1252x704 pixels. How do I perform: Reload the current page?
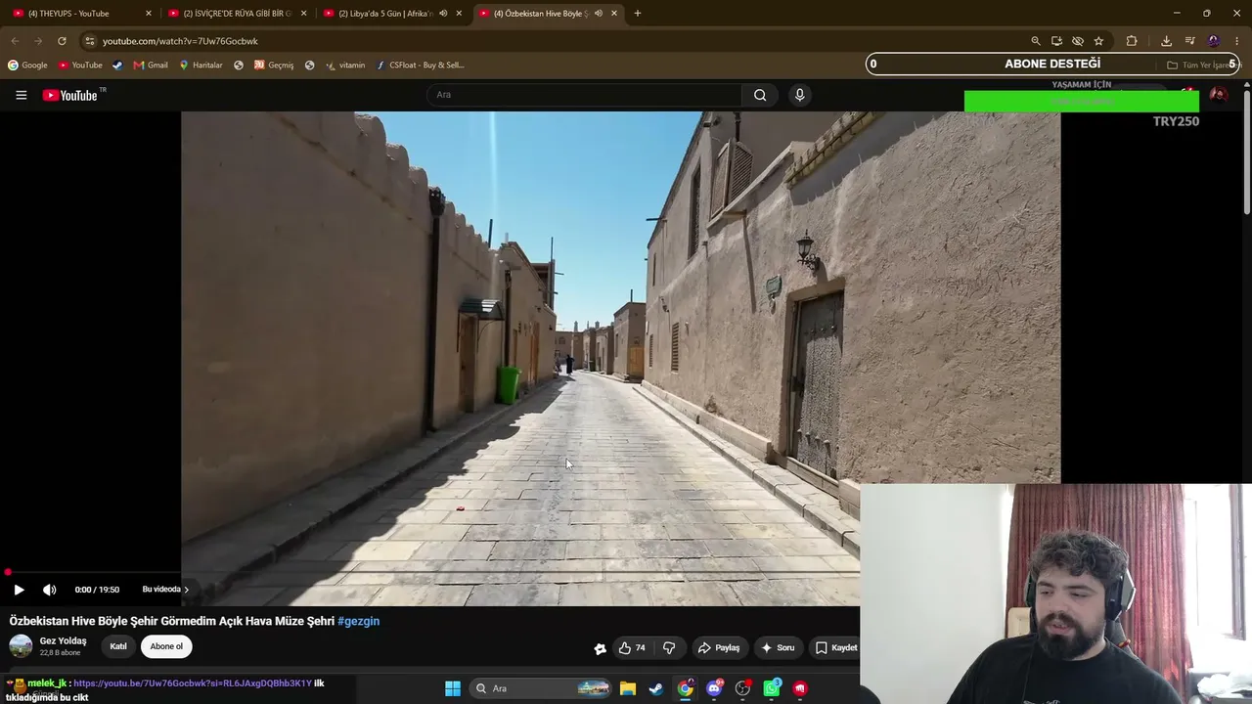point(62,41)
